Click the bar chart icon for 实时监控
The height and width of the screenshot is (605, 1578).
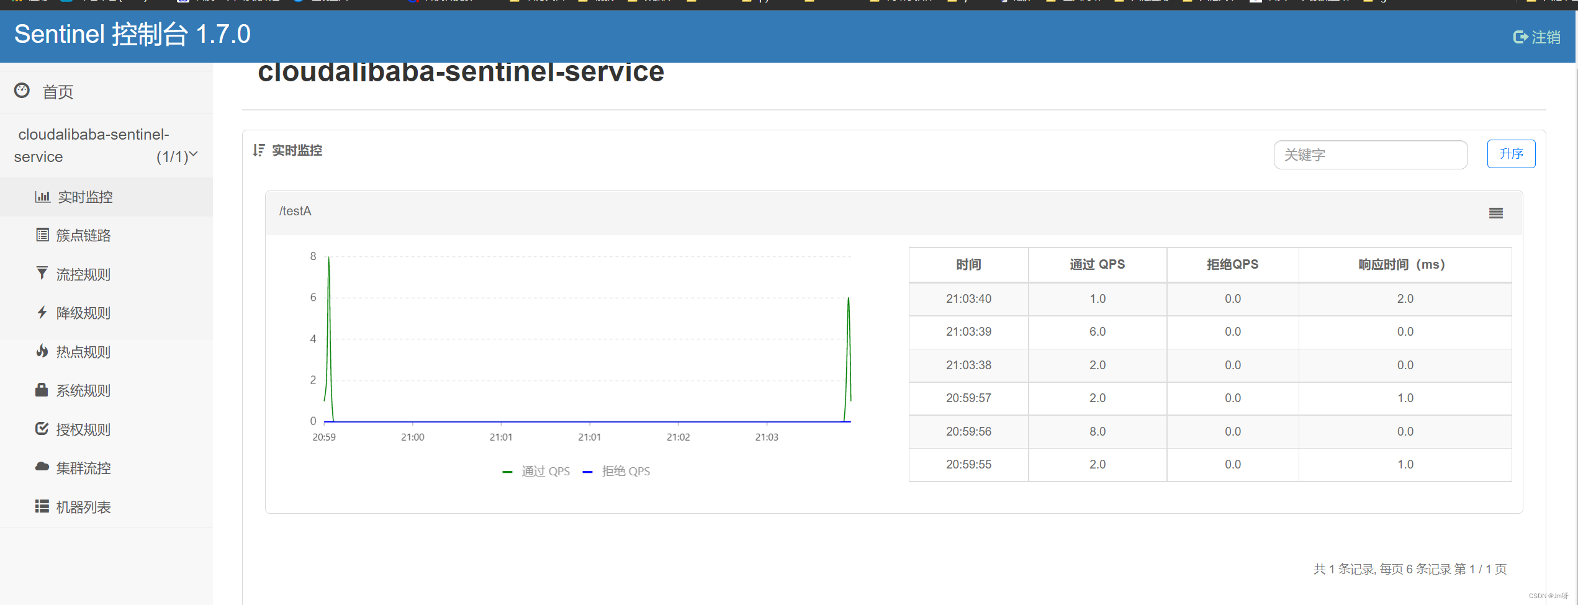click(x=42, y=197)
